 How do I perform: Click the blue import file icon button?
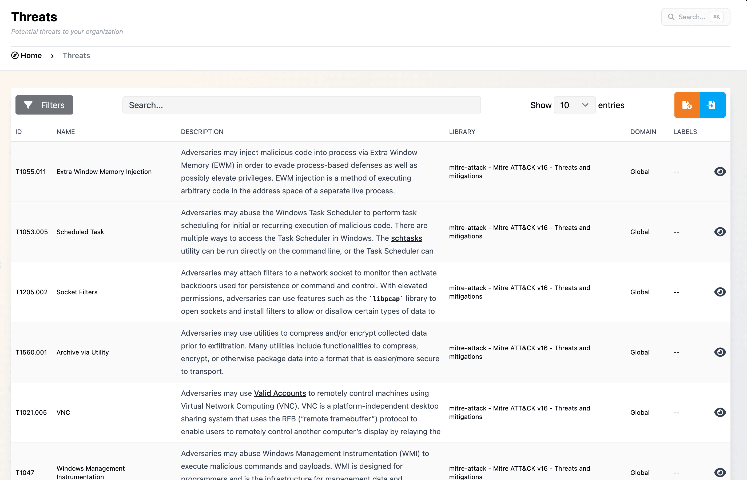[713, 105]
